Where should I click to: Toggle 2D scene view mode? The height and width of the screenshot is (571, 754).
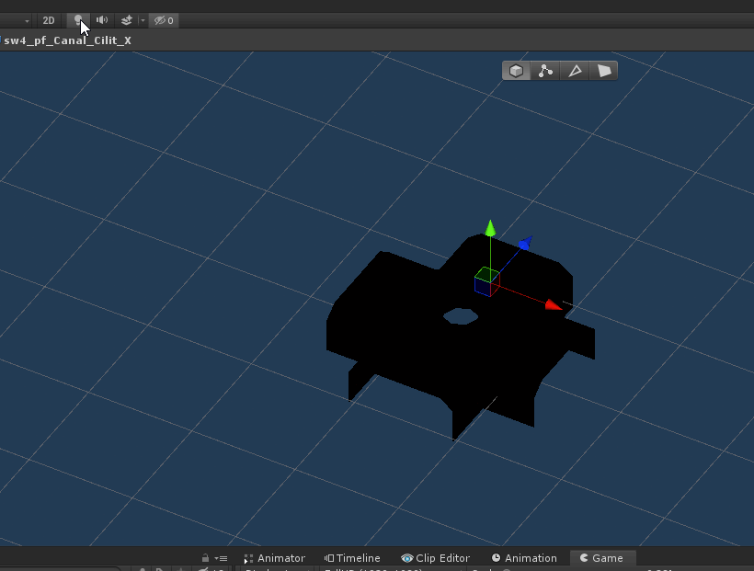click(x=49, y=19)
